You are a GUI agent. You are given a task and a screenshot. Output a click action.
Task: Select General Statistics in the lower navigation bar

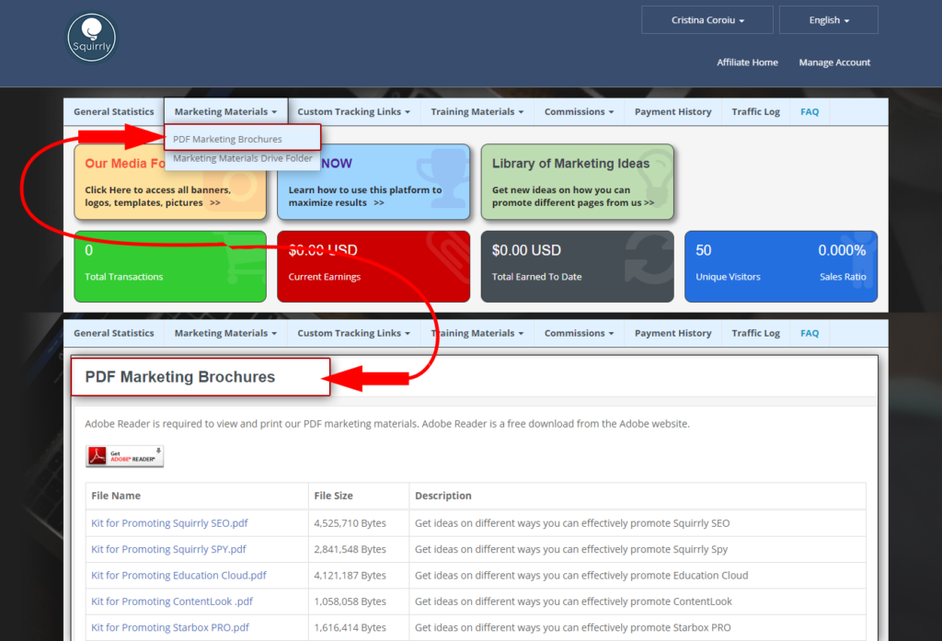click(113, 333)
